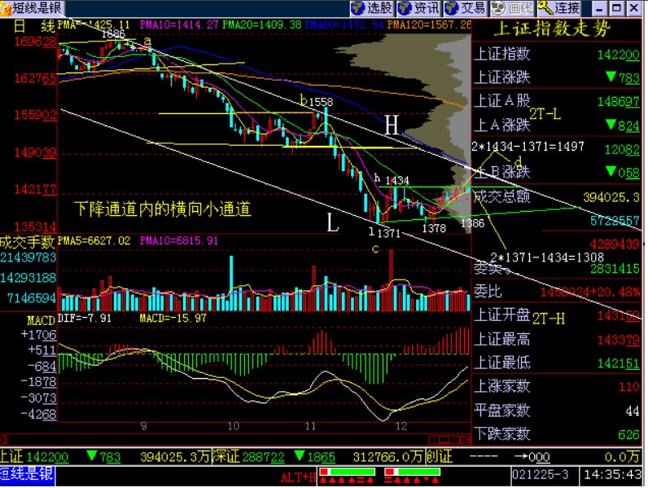
Task: Maximize the application window
Action: (x=616, y=8)
